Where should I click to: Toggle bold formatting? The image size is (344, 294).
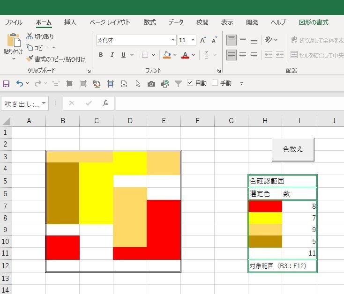point(101,55)
